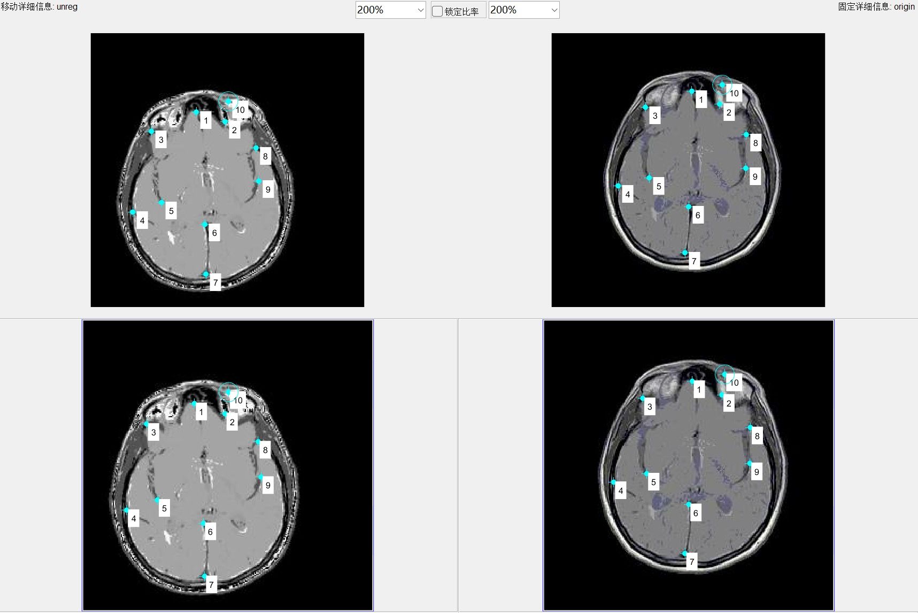
Task: Pick point 7 in unreg overview panel
Action: [x=204, y=576]
